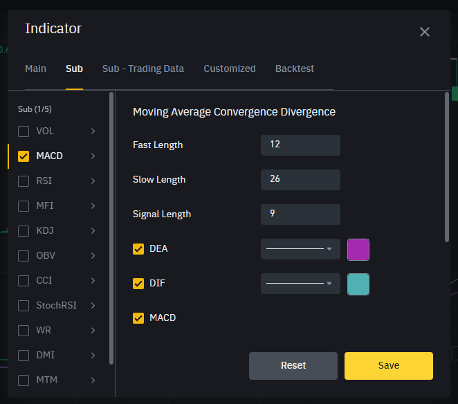Enable the VOL indicator checkbox
458x404 pixels.
(x=24, y=131)
